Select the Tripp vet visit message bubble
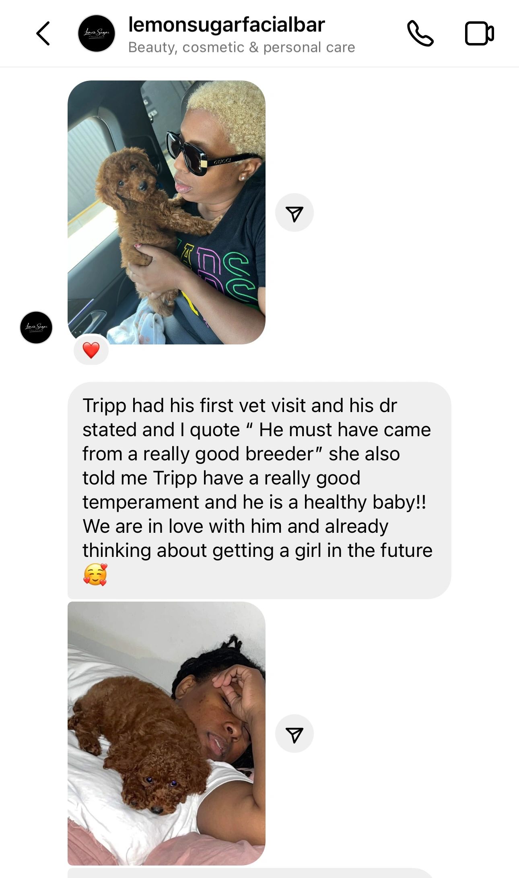The width and height of the screenshot is (519, 878). (259, 490)
